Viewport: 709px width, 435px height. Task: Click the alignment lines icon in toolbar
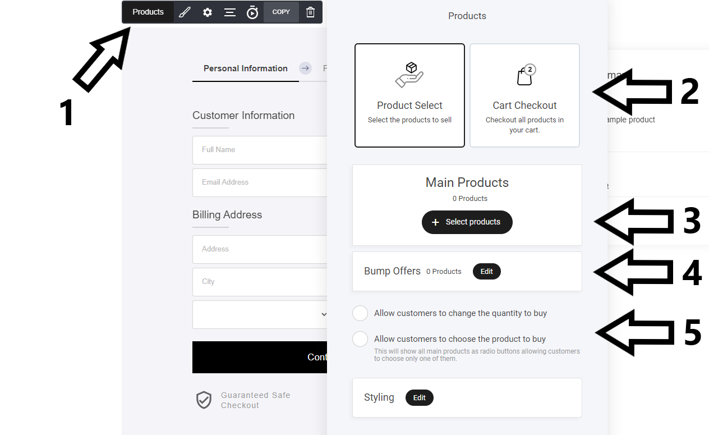pos(230,12)
